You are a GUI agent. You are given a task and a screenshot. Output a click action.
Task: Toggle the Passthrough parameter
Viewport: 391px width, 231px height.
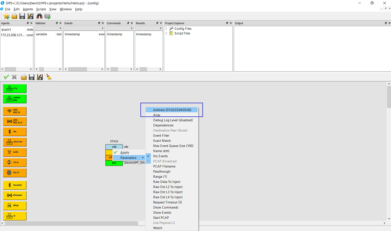[161, 171]
